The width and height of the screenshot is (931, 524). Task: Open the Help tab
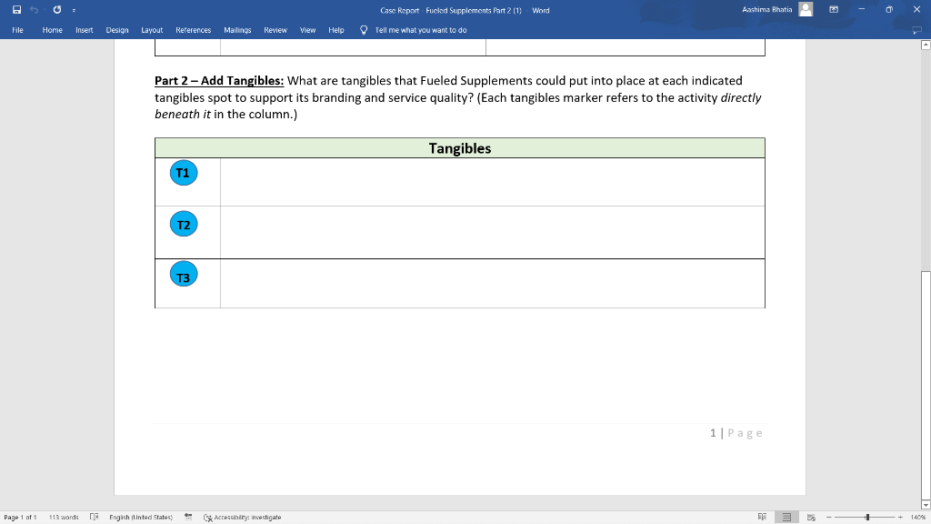(x=336, y=30)
